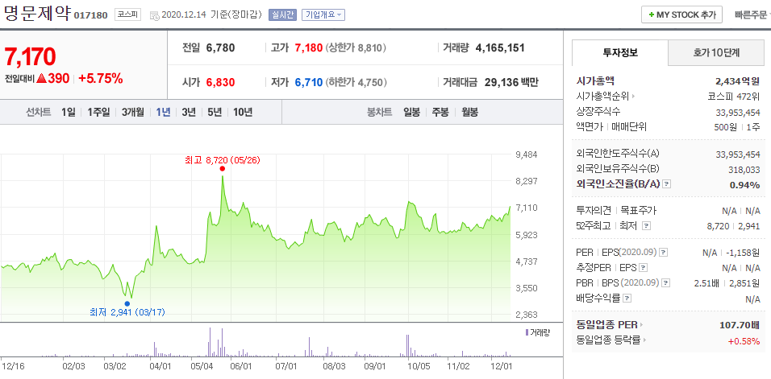The width and height of the screenshot is (771, 379).
Task: Select the 1일 line chart period
Action: pyautogui.click(x=69, y=113)
